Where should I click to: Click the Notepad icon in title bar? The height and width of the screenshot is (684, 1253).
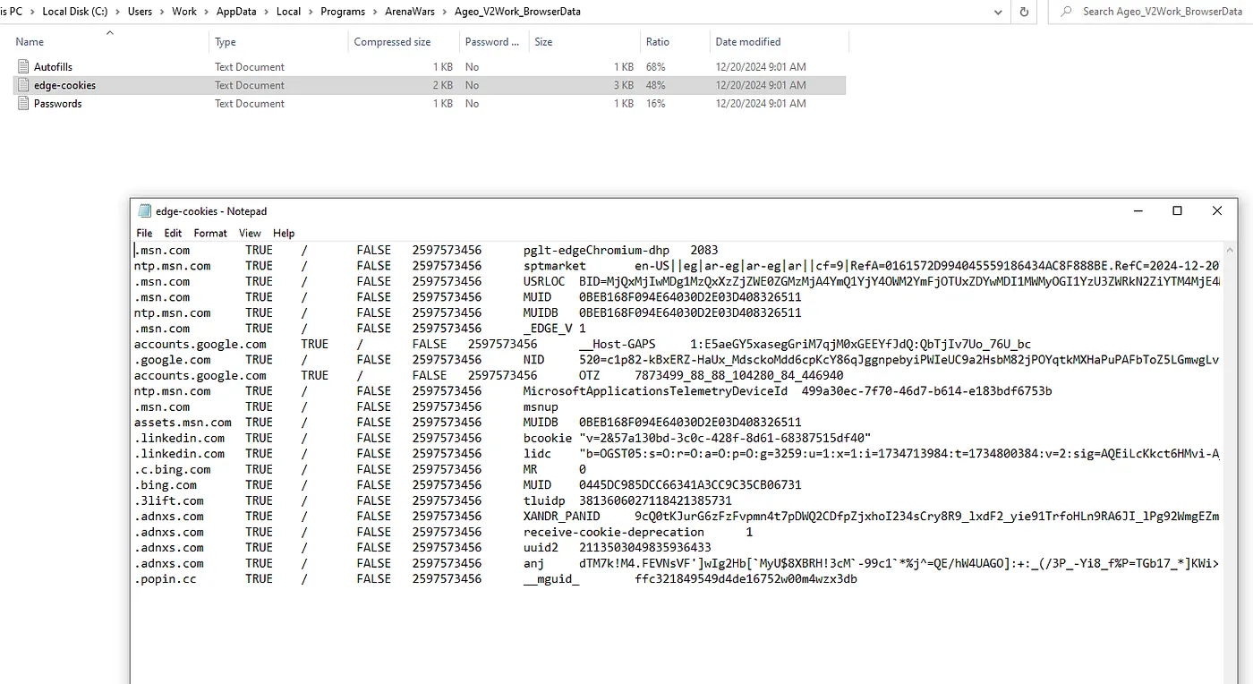(x=144, y=211)
